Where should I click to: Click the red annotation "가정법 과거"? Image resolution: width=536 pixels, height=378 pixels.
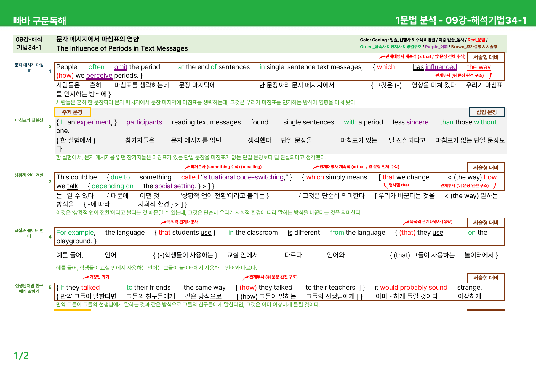coord(99,277)
